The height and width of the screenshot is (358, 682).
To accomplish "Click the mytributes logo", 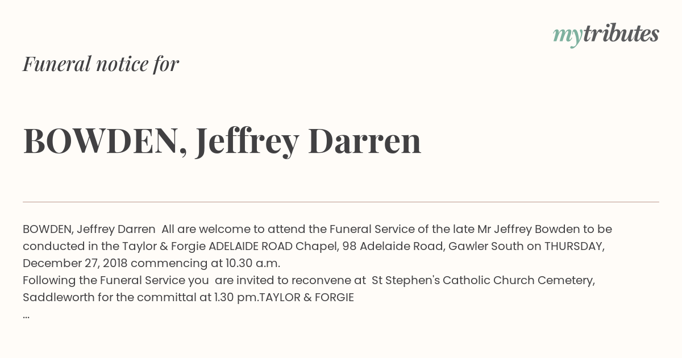I will (606, 35).
